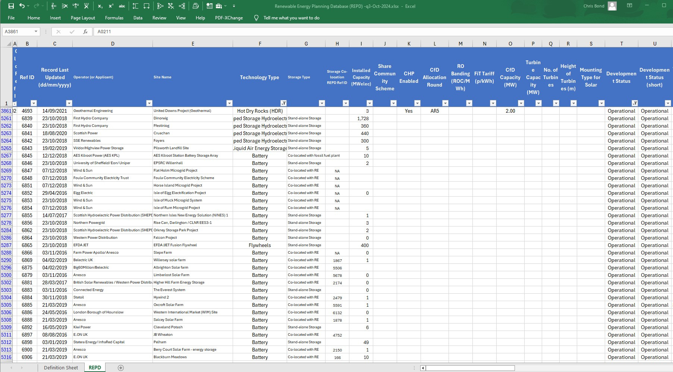Open the Installed Capacity filter dropdown
Screen dimensions: 673x372
[x=369, y=103]
